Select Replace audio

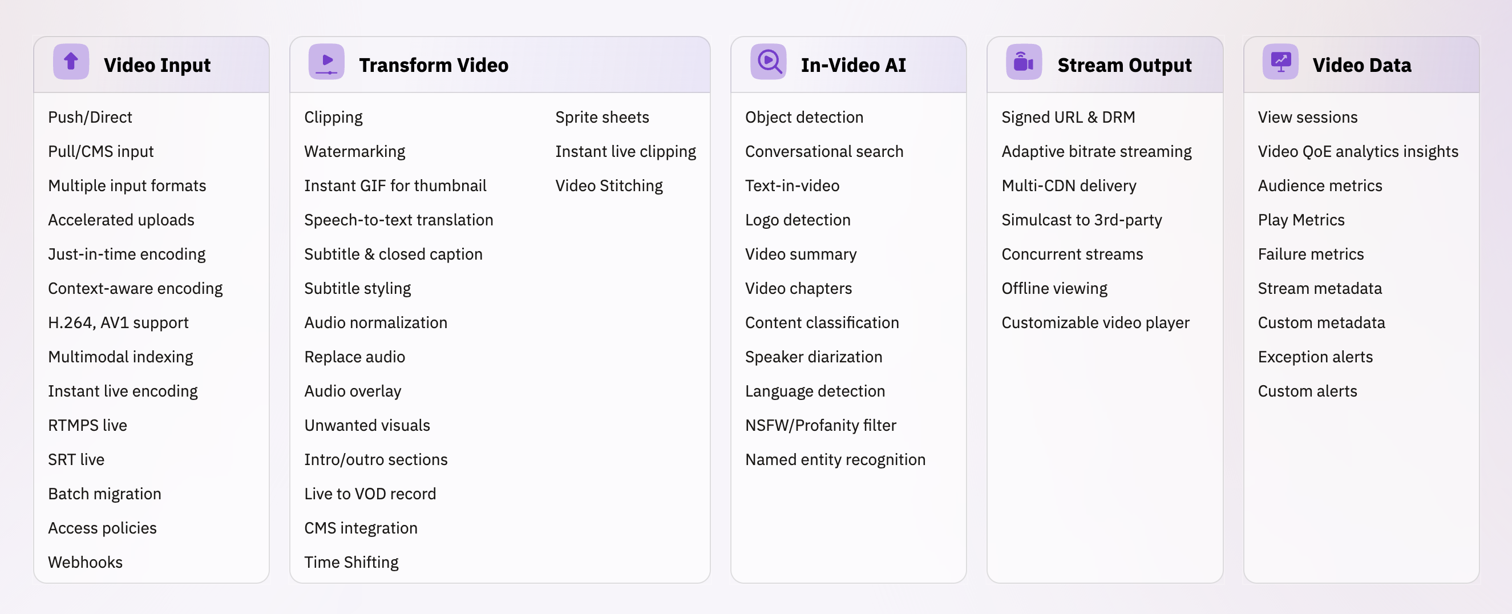(354, 357)
